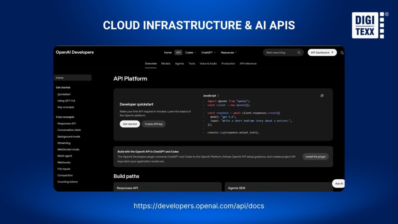Click the Core concepts sidebar heading
The height and width of the screenshot is (224, 398).
(x=65, y=117)
